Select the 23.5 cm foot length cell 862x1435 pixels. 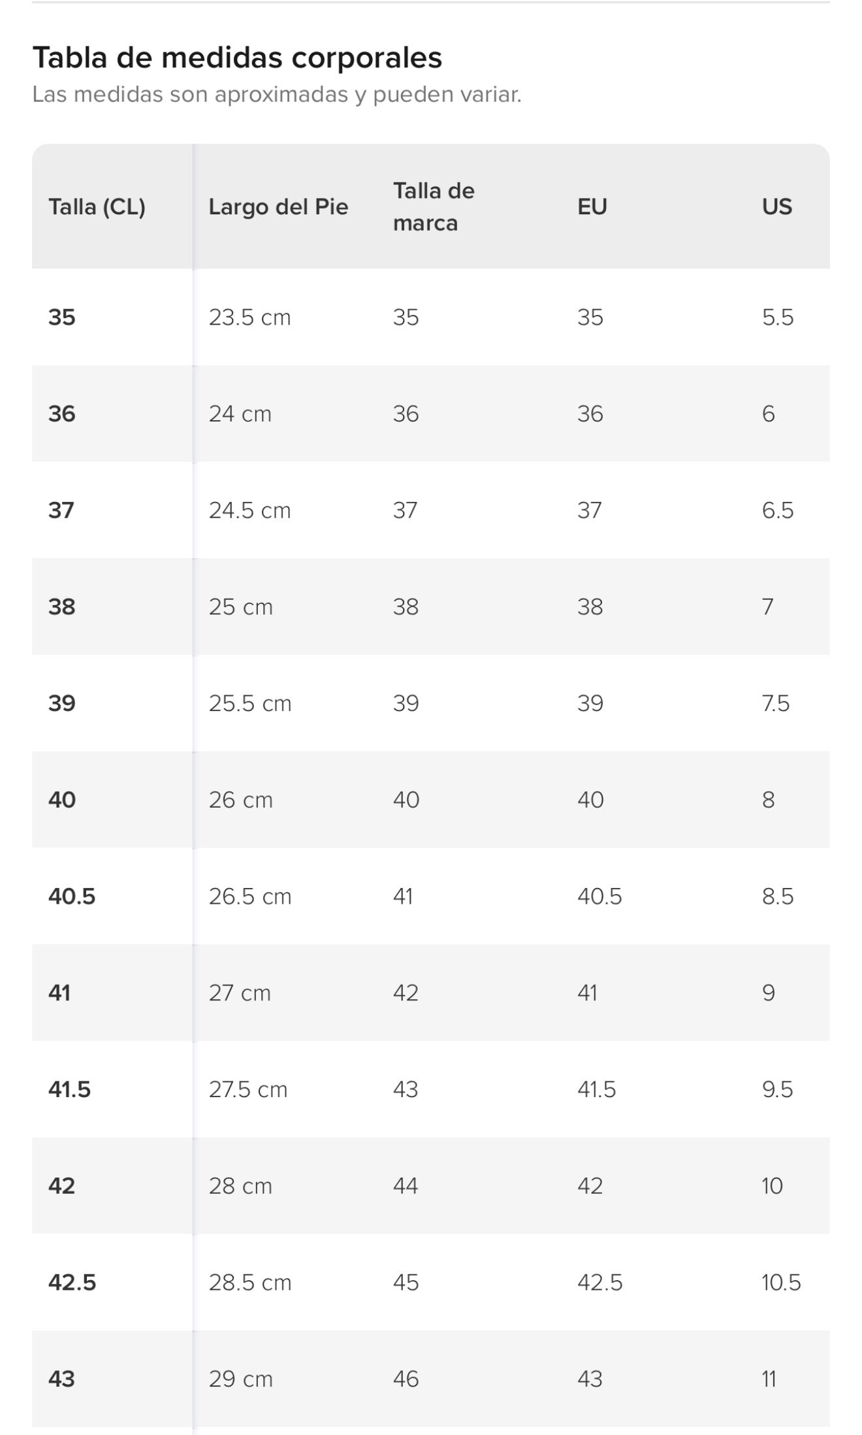[249, 318]
